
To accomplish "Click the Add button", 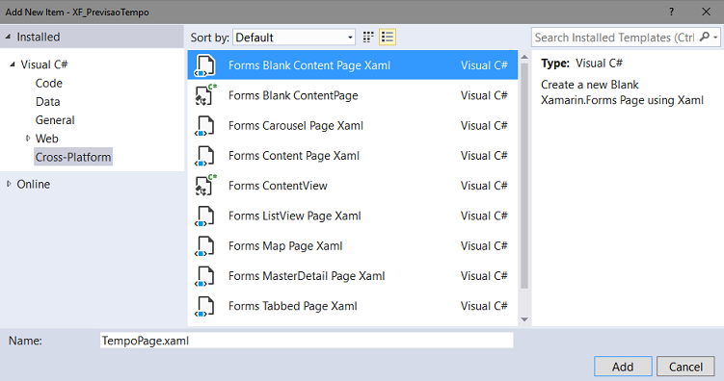I will [623, 367].
